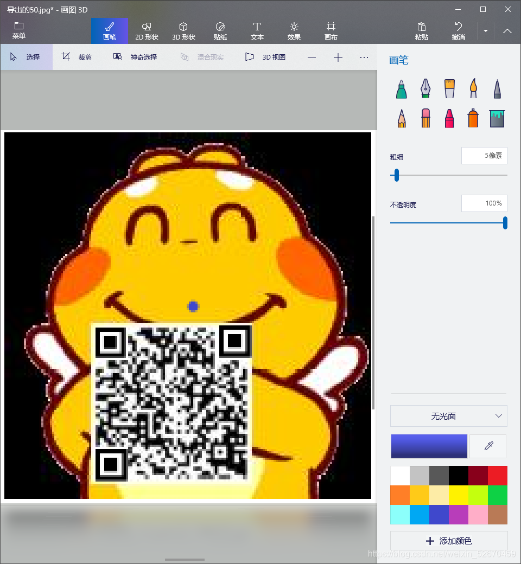Click the 粗细 thickness slider handle
This screenshot has width=521, height=564.
(x=396, y=175)
